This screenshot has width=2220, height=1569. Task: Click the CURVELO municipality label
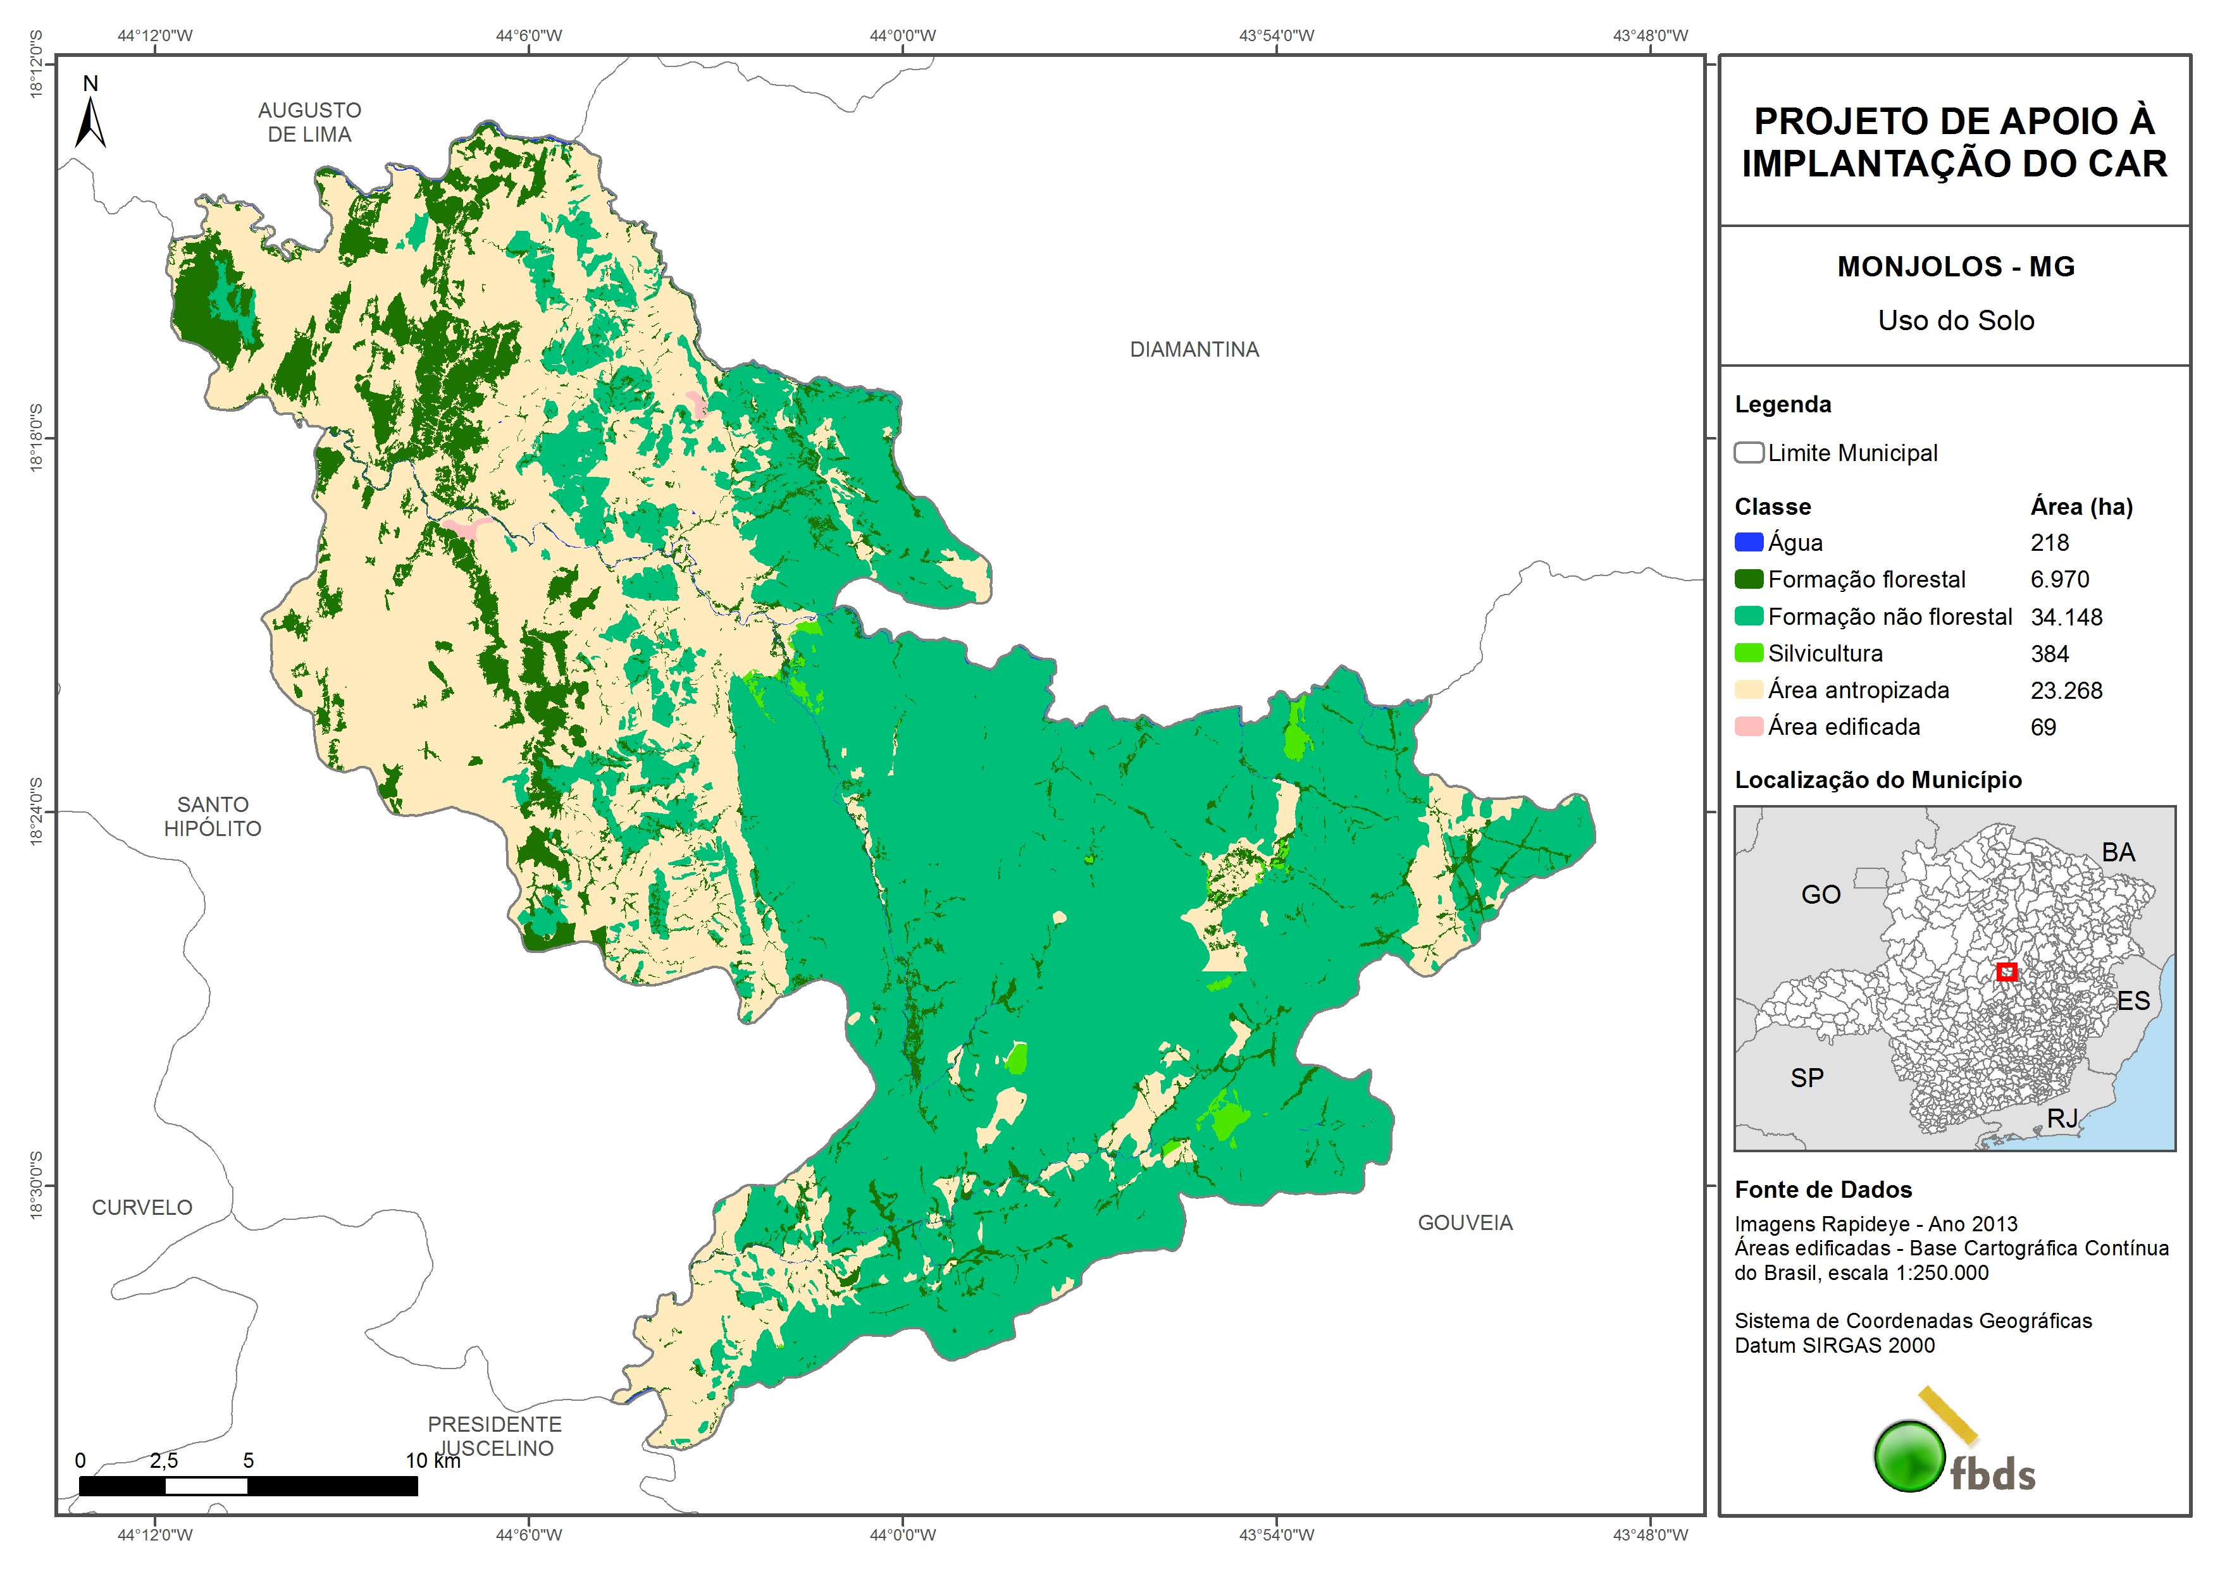point(142,1207)
